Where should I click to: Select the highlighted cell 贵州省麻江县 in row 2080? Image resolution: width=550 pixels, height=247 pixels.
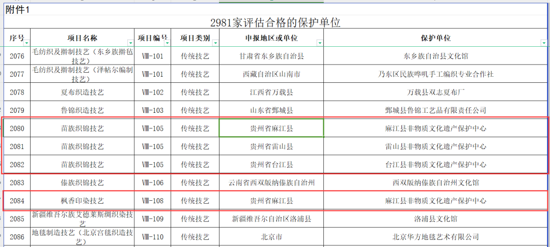click(271, 128)
